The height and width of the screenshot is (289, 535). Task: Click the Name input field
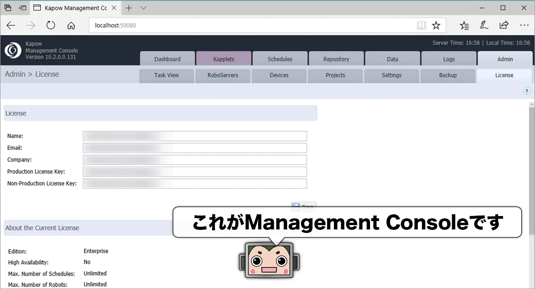(195, 136)
